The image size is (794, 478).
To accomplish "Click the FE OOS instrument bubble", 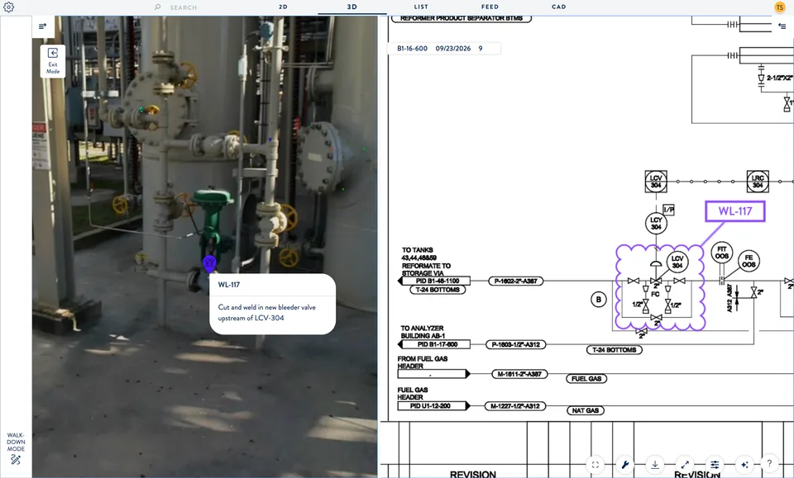I will pos(749,261).
